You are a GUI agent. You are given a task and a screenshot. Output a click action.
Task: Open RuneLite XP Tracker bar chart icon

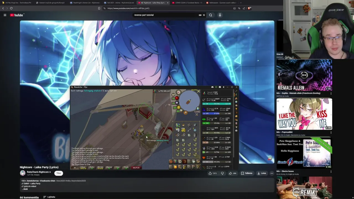tap(236, 95)
